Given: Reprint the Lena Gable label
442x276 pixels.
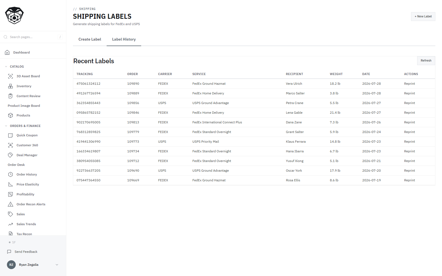Looking at the screenshot, I should (409, 113).
